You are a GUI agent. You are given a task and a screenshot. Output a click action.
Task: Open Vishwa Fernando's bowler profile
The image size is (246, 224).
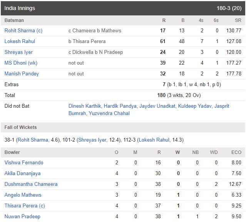click(x=24, y=162)
